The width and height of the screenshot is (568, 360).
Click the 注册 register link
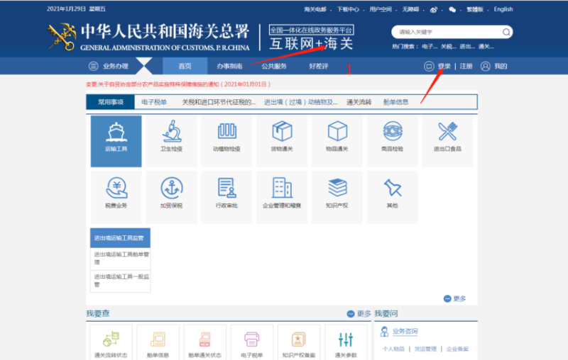click(x=466, y=66)
